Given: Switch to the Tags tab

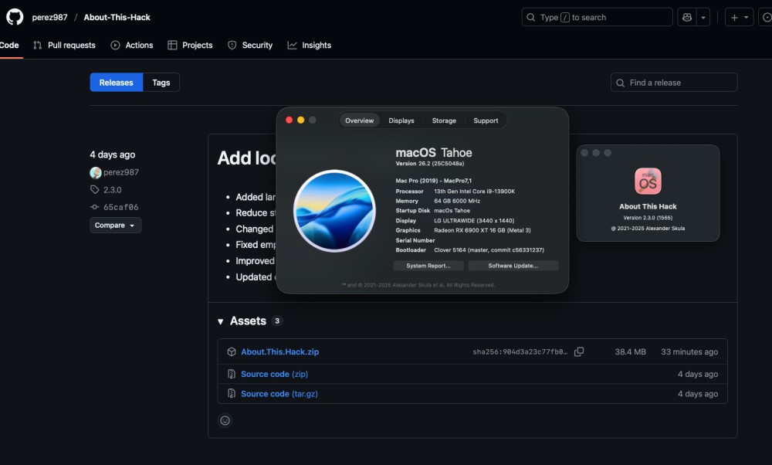Looking at the screenshot, I should pos(161,82).
